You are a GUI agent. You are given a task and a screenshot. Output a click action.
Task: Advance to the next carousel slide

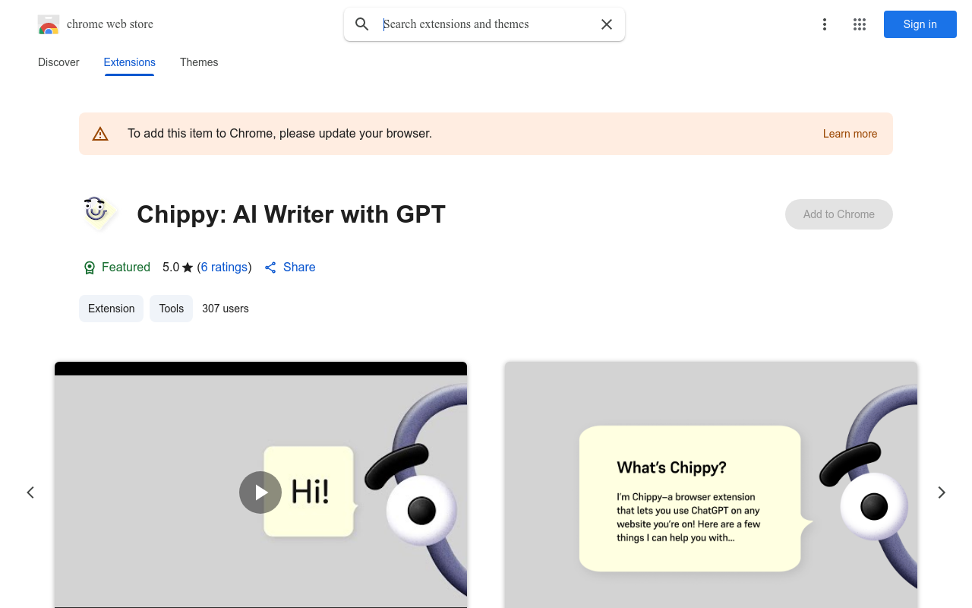tap(942, 492)
